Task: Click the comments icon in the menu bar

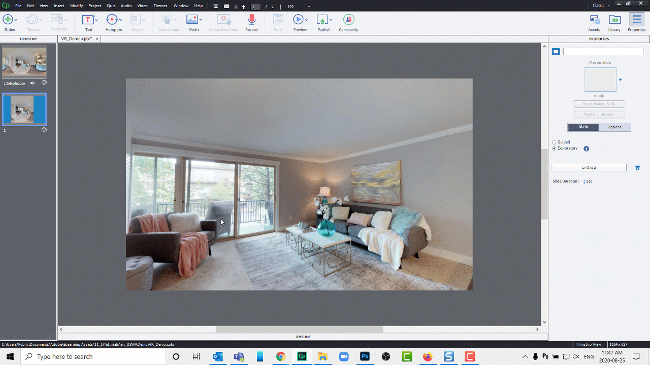Action: point(216,6)
